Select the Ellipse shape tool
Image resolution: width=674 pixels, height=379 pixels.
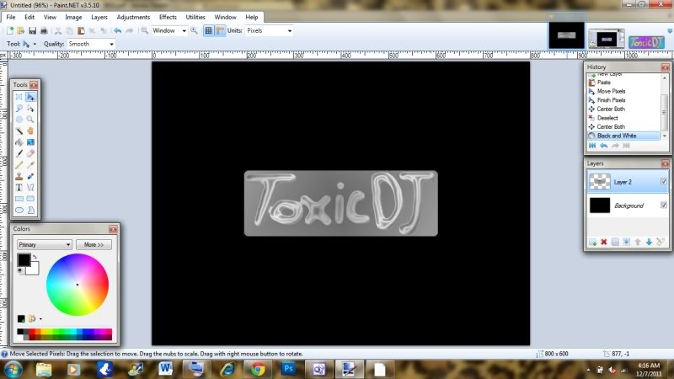click(x=19, y=210)
